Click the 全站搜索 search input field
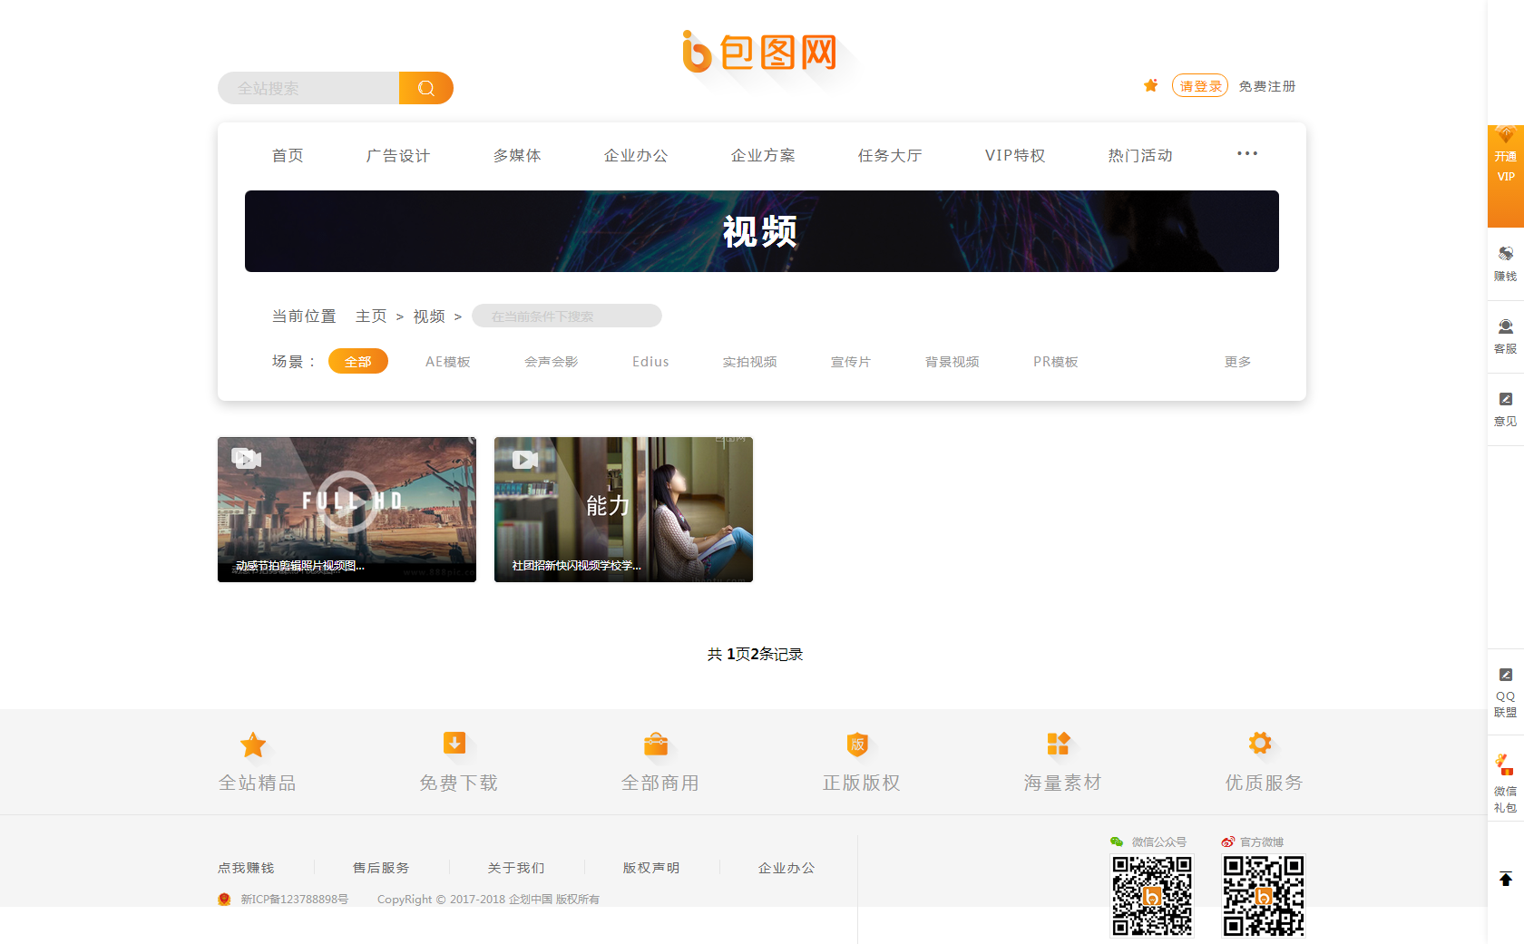Image resolution: width=1524 pixels, height=944 pixels. coord(308,88)
